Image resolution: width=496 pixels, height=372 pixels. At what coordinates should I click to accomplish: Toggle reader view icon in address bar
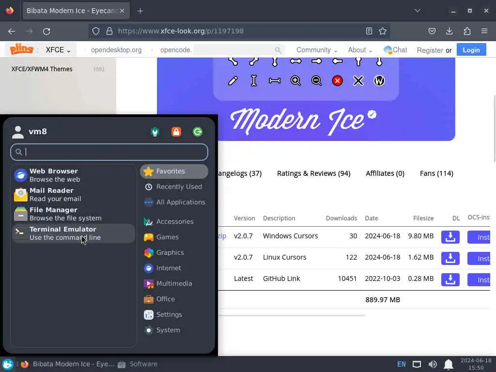[369, 31]
